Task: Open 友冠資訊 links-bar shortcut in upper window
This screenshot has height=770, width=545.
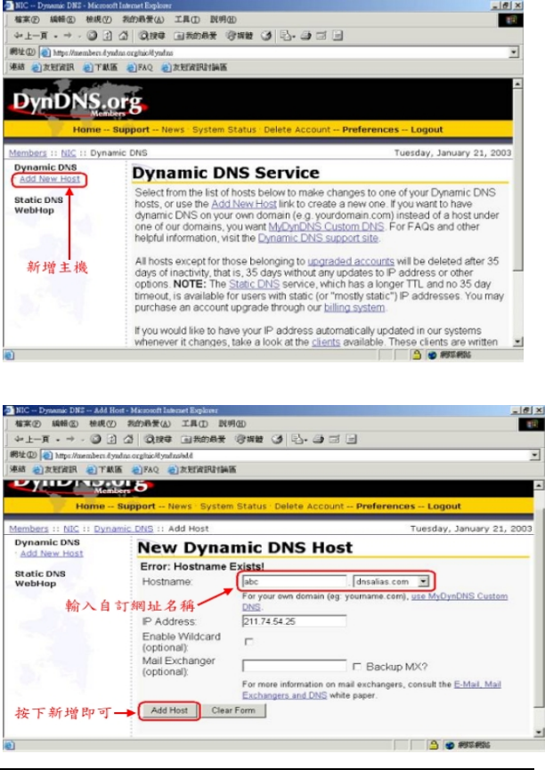Action: pos(53,68)
